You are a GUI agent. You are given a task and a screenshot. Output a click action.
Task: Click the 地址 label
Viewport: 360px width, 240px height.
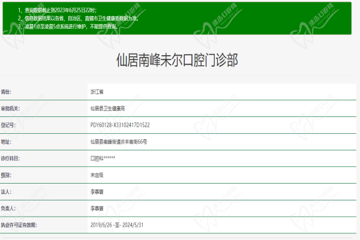coord(6,142)
